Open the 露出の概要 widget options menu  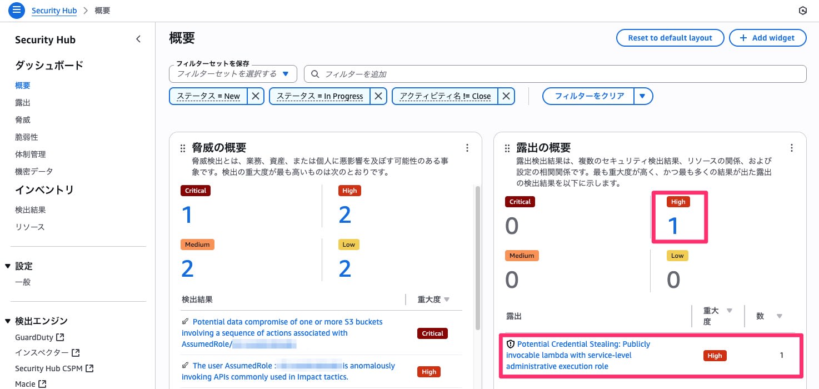tap(792, 148)
